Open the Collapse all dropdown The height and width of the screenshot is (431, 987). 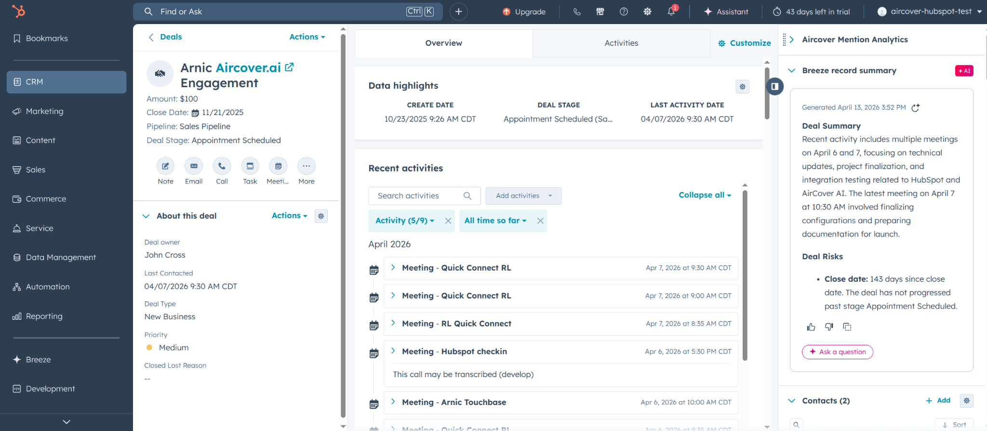705,195
